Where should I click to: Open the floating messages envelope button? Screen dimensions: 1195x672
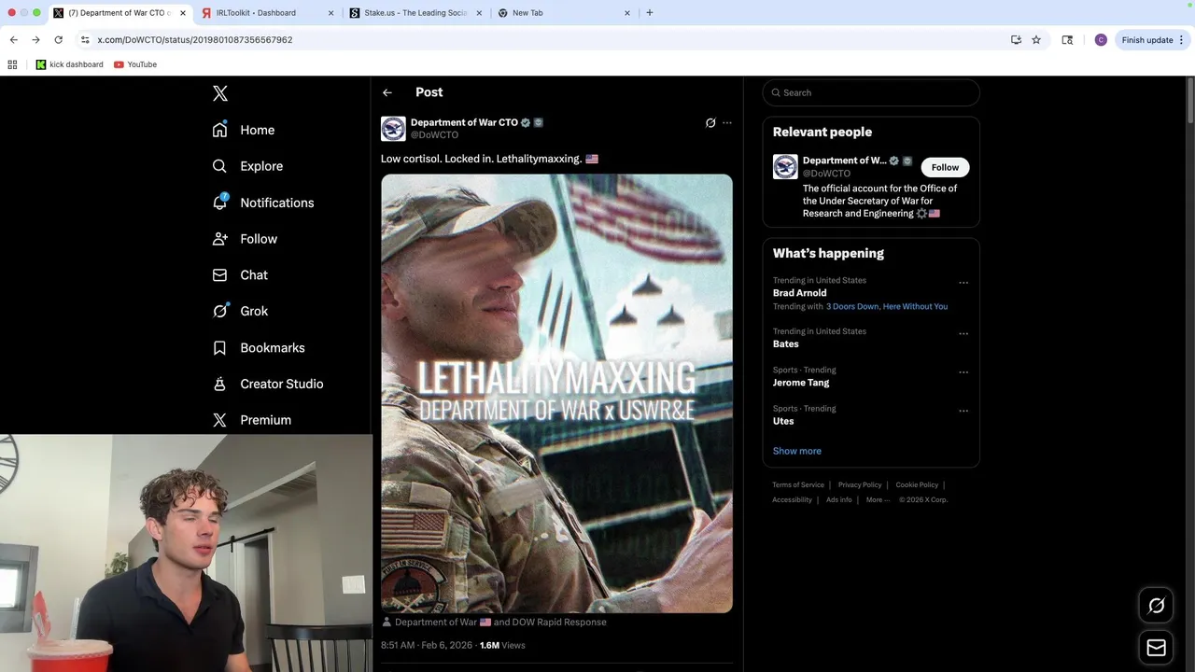[x=1156, y=647]
